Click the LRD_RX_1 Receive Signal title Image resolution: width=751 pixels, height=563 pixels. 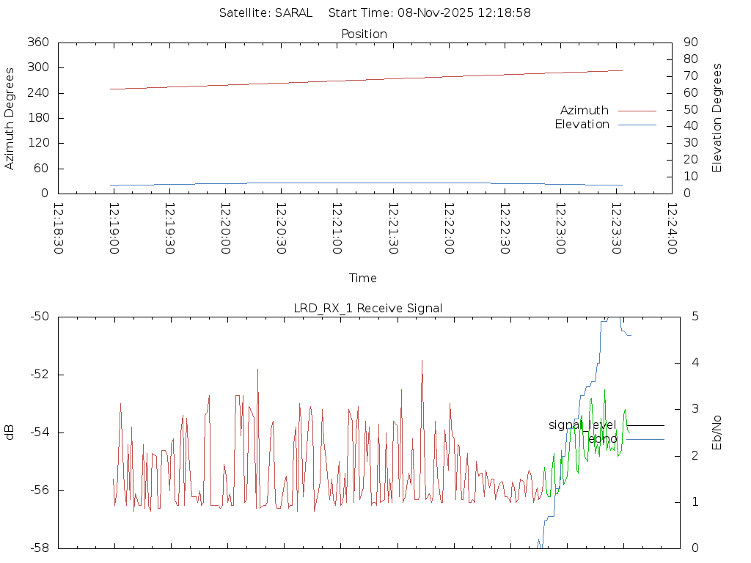[x=367, y=308]
